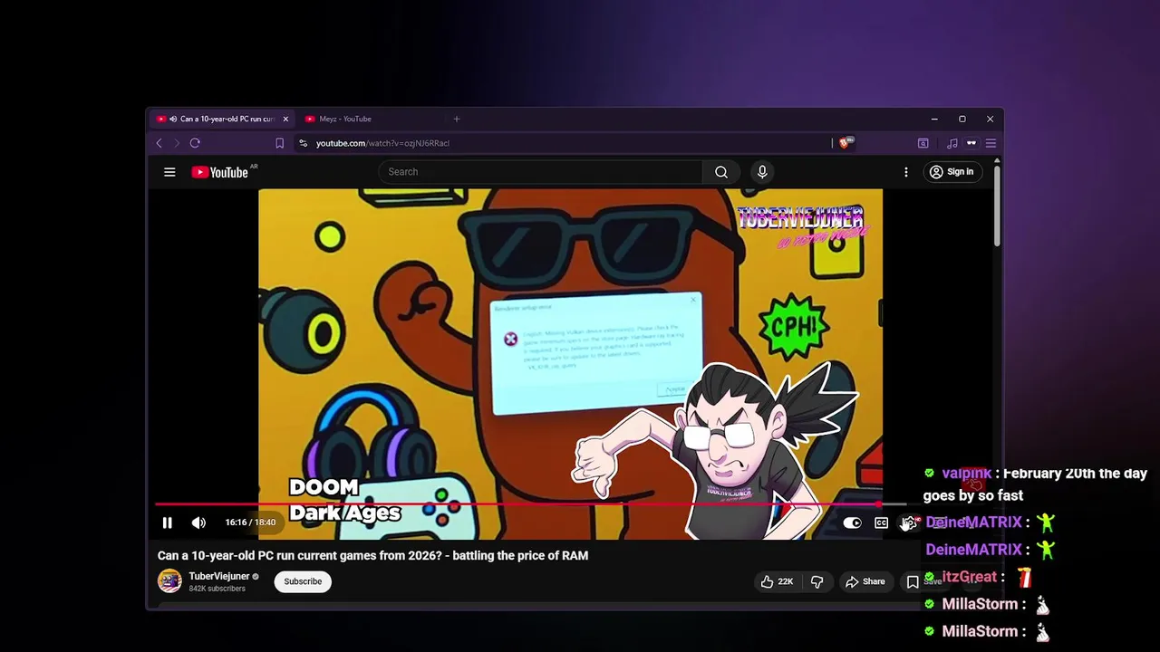Click the Sign in button

(952, 172)
